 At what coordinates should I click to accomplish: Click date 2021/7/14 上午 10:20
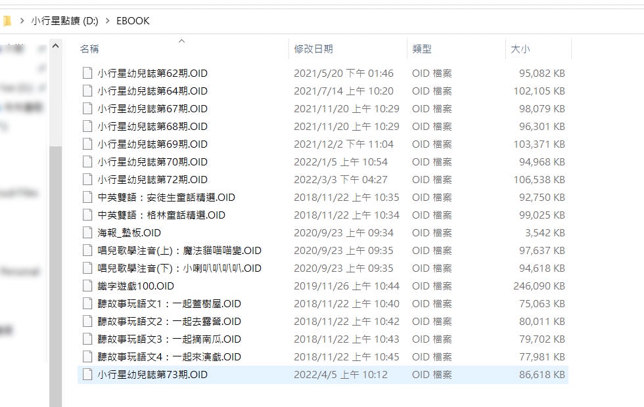click(343, 91)
